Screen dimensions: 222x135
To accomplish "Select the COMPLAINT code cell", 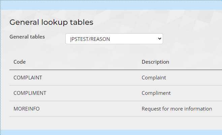I will pyautogui.click(x=28, y=77).
